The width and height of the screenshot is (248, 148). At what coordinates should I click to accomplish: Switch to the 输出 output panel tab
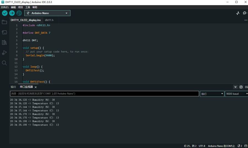pyautogui.click(x=13, y=87)
